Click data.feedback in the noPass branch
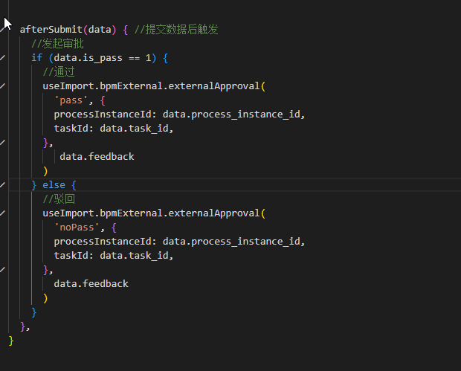This screenshot has height=371, width=461. point(91,283)
